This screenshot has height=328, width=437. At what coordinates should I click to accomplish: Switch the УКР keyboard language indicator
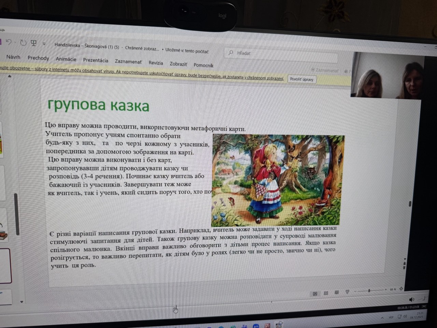[x=391, y=317]
